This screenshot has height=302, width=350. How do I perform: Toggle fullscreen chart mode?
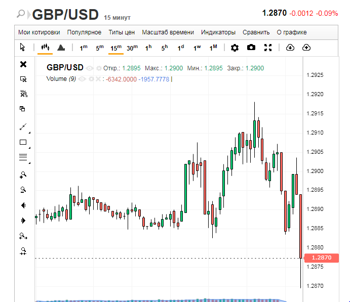[268, 48]
